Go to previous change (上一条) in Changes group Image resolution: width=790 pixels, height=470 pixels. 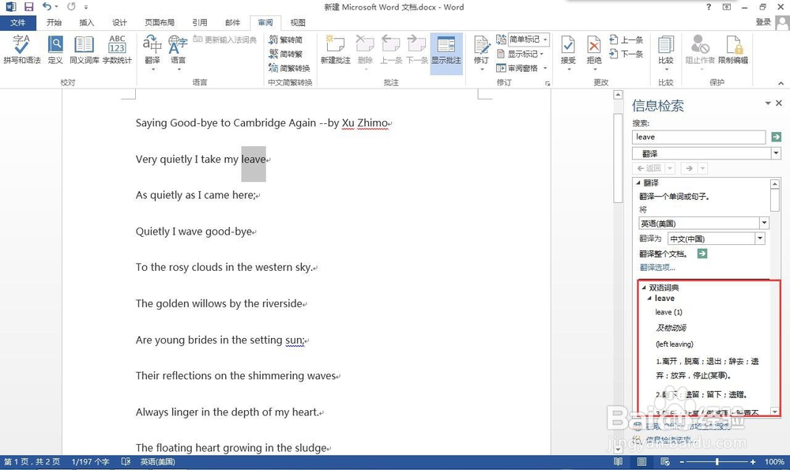tap(626, 39)
